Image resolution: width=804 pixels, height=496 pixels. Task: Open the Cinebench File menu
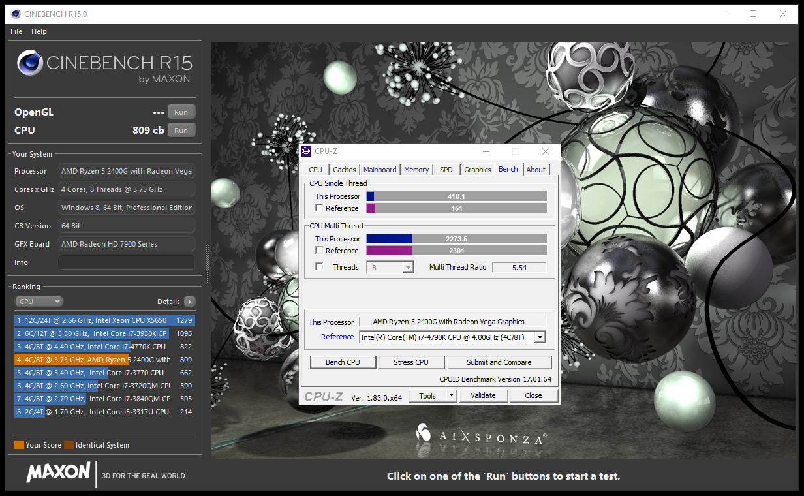tap(16, 31)
